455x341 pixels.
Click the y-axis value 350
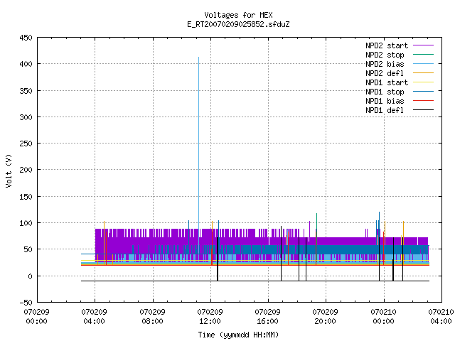tap(26, 91)
